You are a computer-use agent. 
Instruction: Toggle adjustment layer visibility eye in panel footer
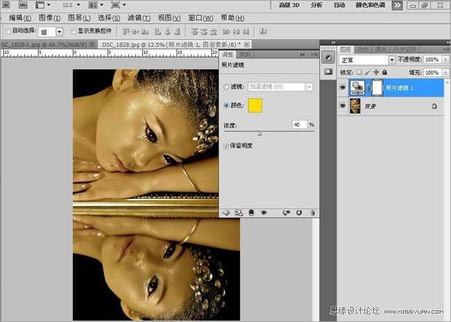264,213
